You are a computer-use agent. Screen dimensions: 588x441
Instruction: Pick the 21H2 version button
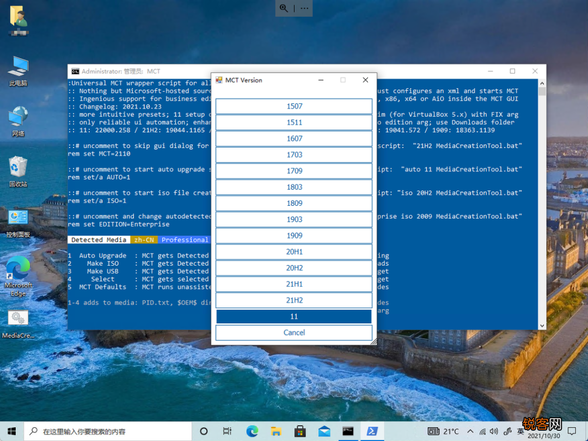coord(294,300)
